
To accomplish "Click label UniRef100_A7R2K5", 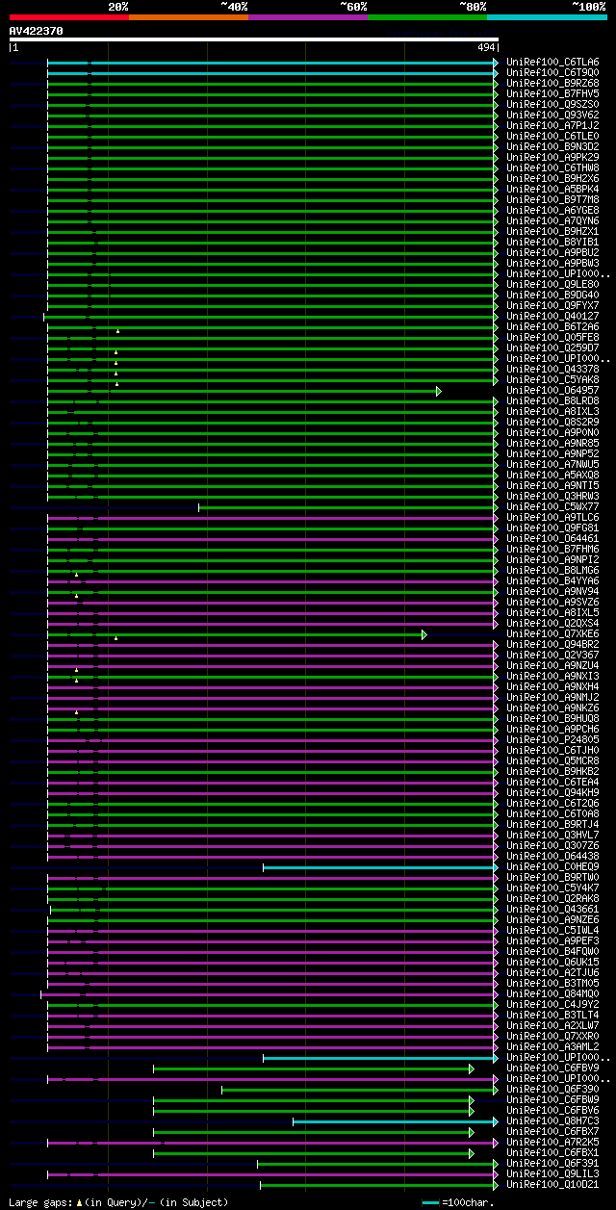I will 552,1143.
